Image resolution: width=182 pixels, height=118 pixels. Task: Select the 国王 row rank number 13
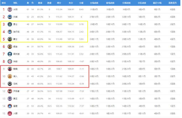4,99
